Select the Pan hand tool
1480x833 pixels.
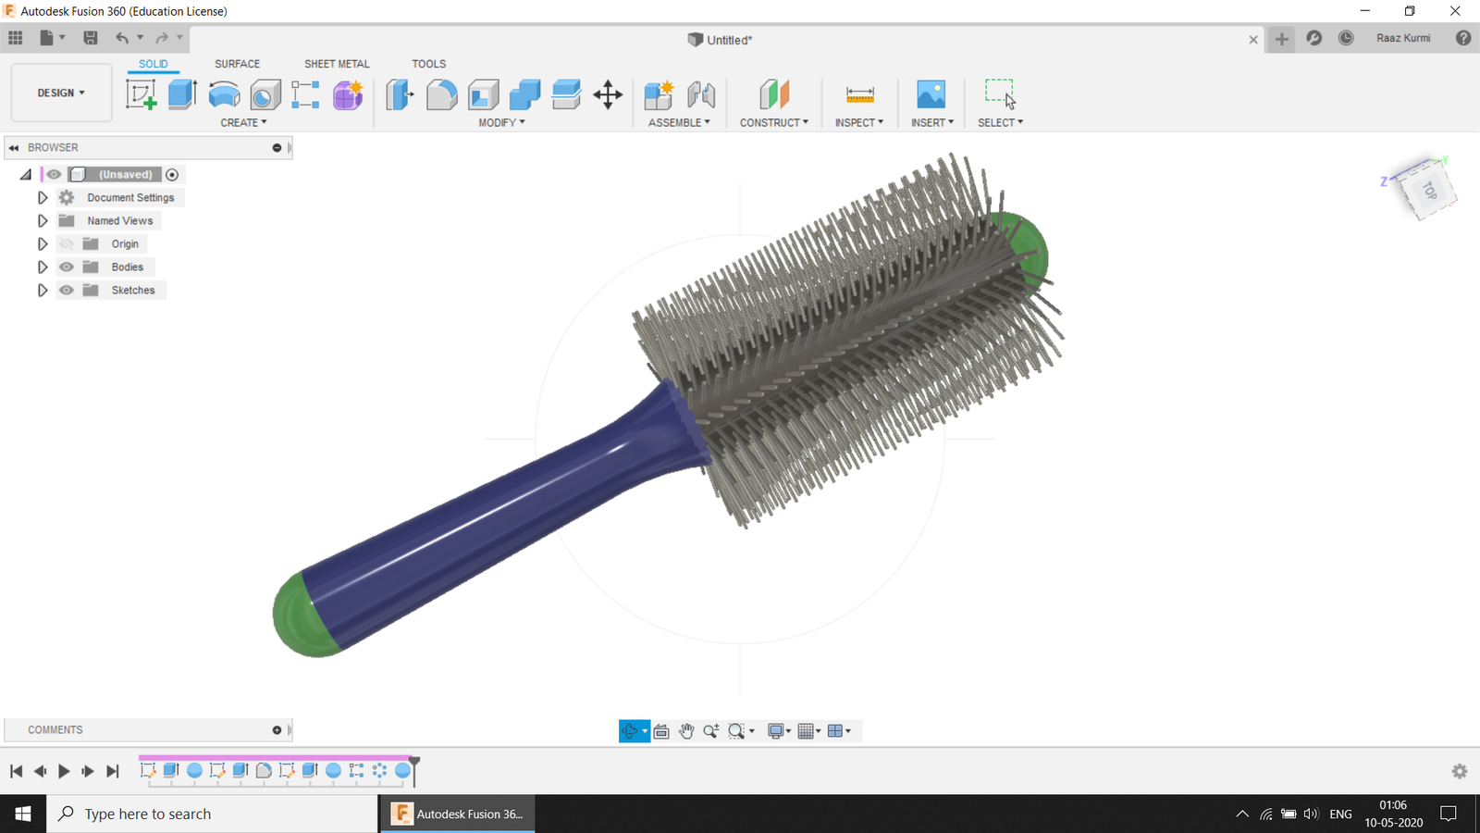tap(686, 731)
